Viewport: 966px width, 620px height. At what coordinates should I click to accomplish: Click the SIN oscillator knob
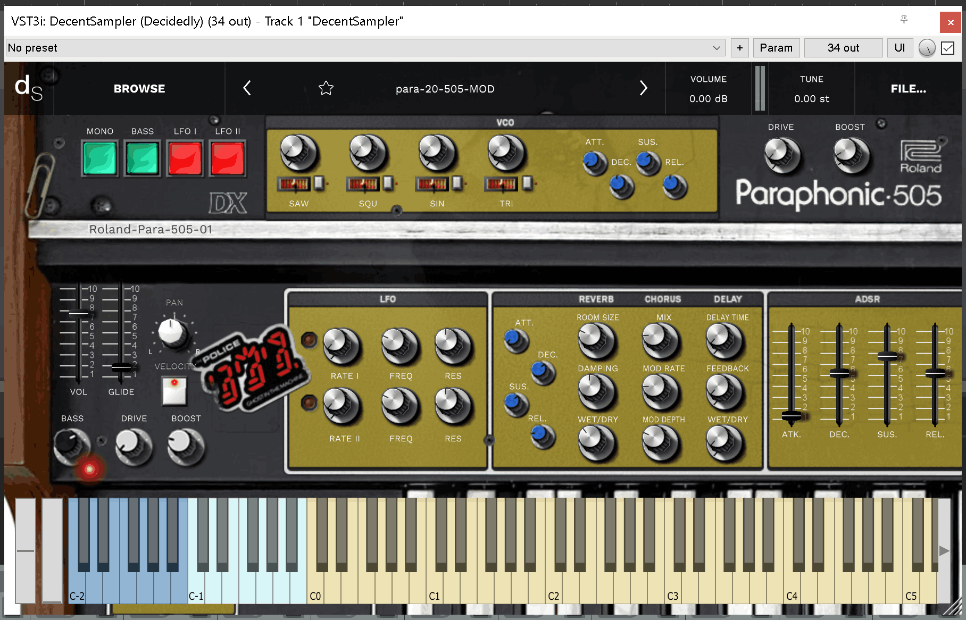coord(437,152)
